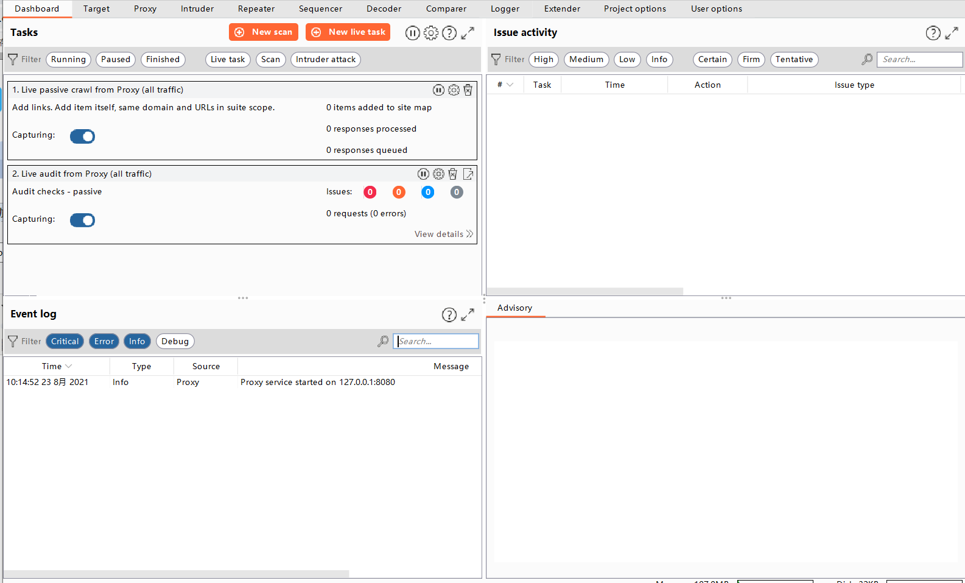The width and height of the screenshot is (965, 583).
Task: Toggle Capturing switch for passive crawl task
Action: (x=82, y=136)
